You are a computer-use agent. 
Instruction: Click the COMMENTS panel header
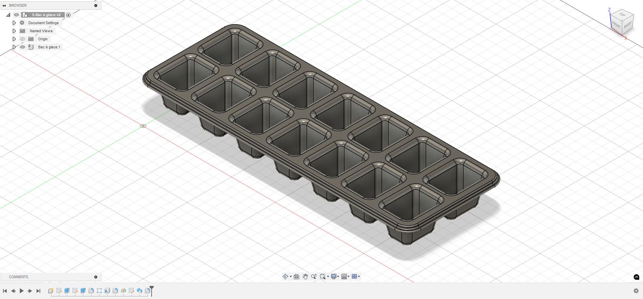click(51, 277)
